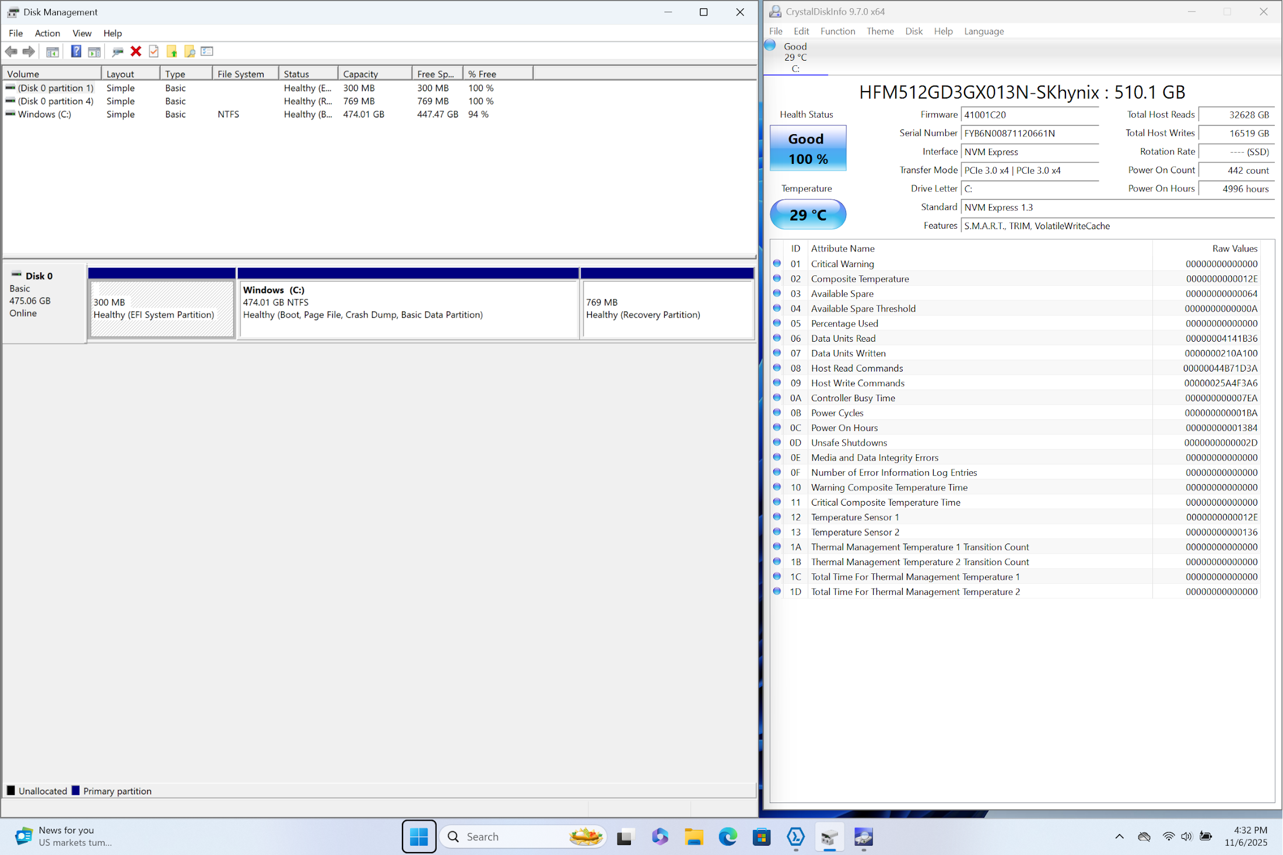Viewport: 1283px width, 855px height.
Task: Click the Show/Hide Action Pane toolbar icon
Action: tap(94, 51)
